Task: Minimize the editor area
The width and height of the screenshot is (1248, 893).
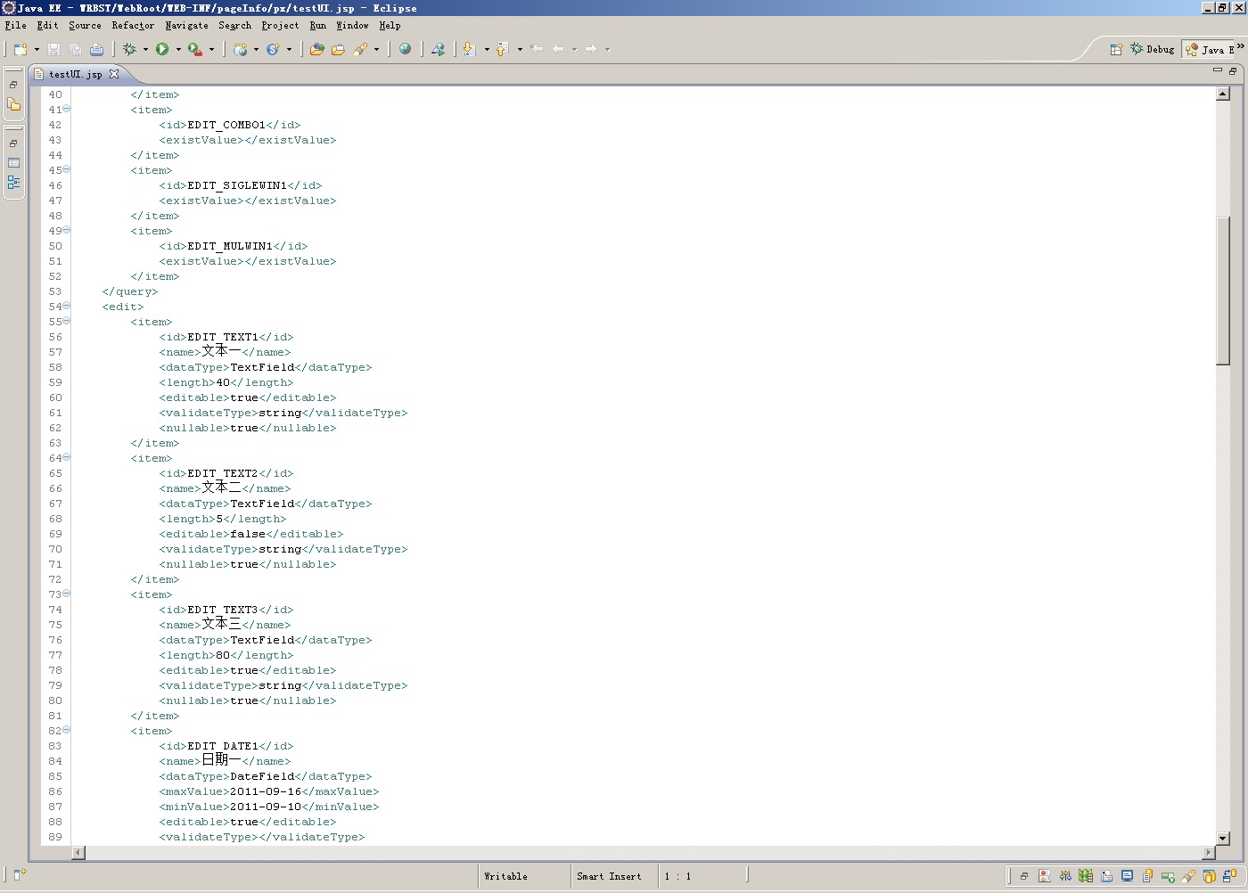Action: pyautogui.click(x=1217, y=70)
